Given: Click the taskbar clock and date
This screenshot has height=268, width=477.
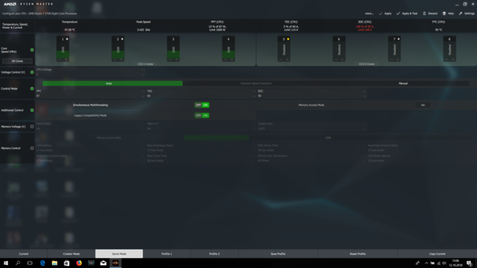Looking at the screenshot, I should tap(456, 263).
